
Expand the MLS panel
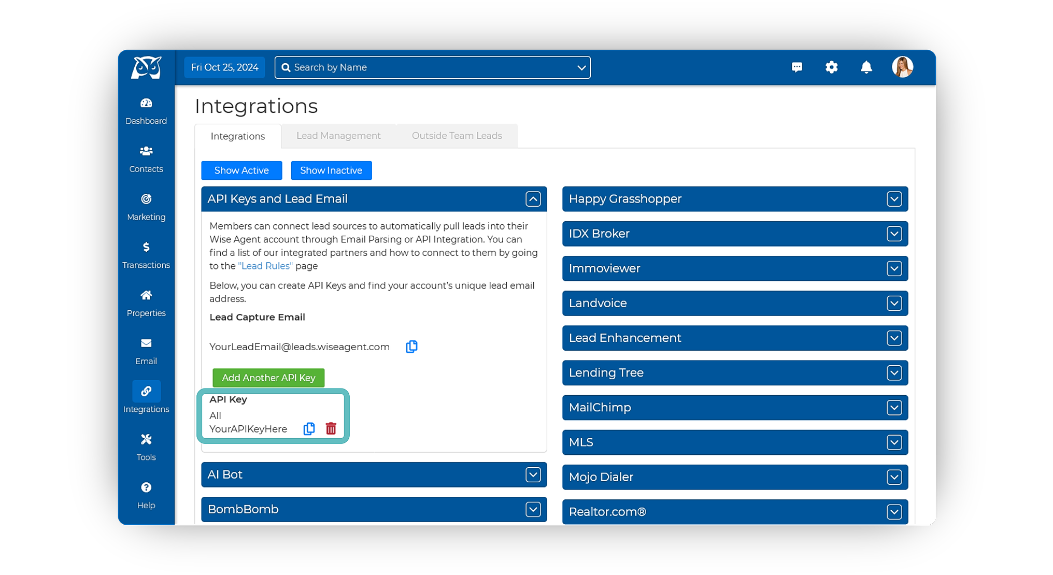(894, 442)
